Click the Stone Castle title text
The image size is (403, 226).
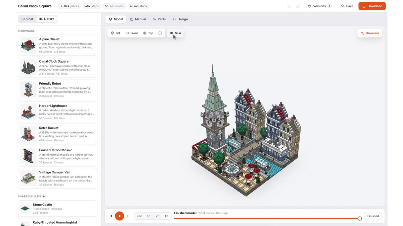tap(42, 205)
